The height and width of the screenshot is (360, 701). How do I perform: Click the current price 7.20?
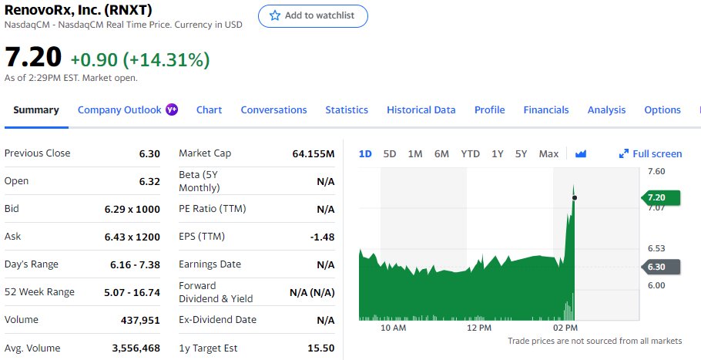coord(33,57)
